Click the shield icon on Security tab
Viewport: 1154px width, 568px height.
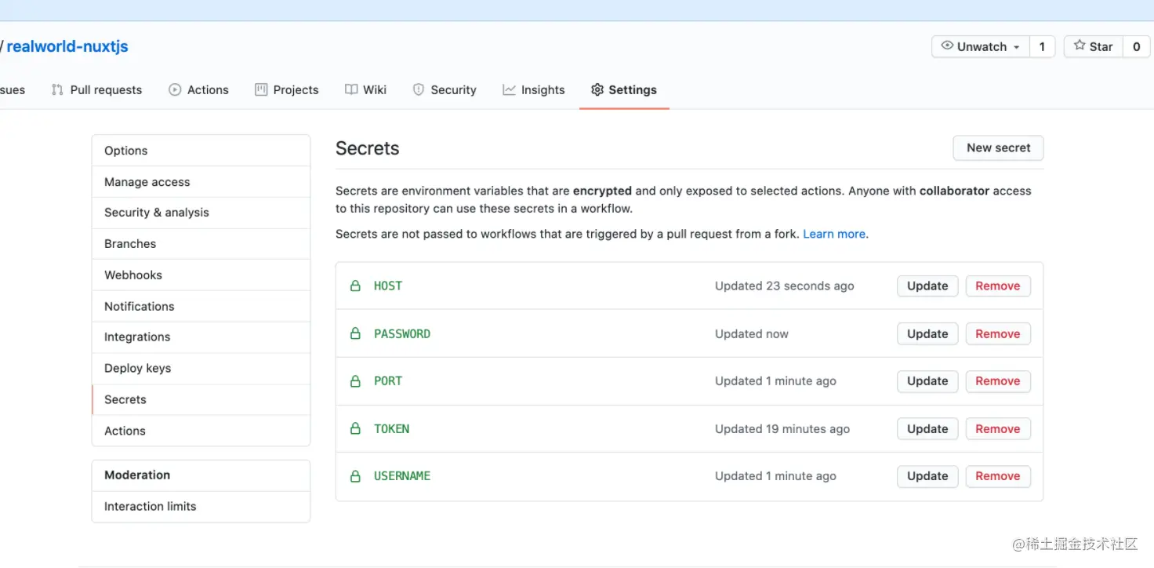click(419, 90)
